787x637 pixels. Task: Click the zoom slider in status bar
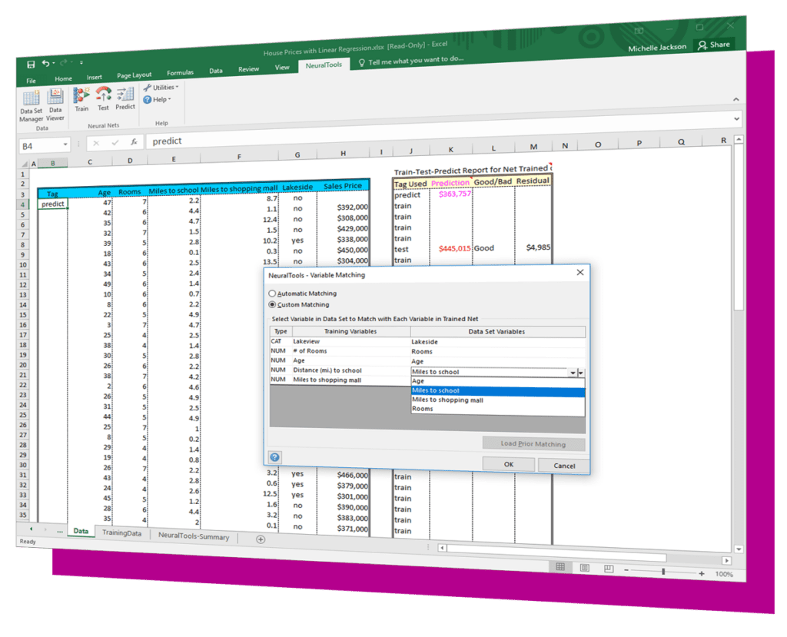click(x=662, y=572)
